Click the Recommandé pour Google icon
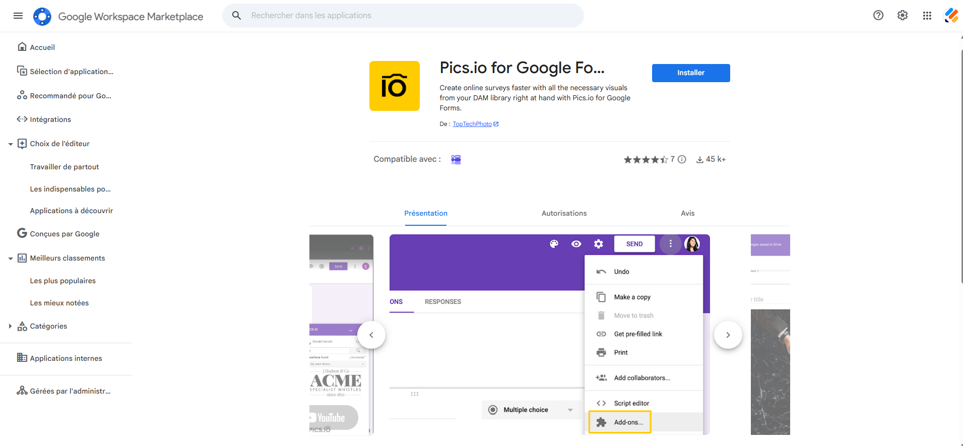This screenshot has width=963, height=446. 22,95
